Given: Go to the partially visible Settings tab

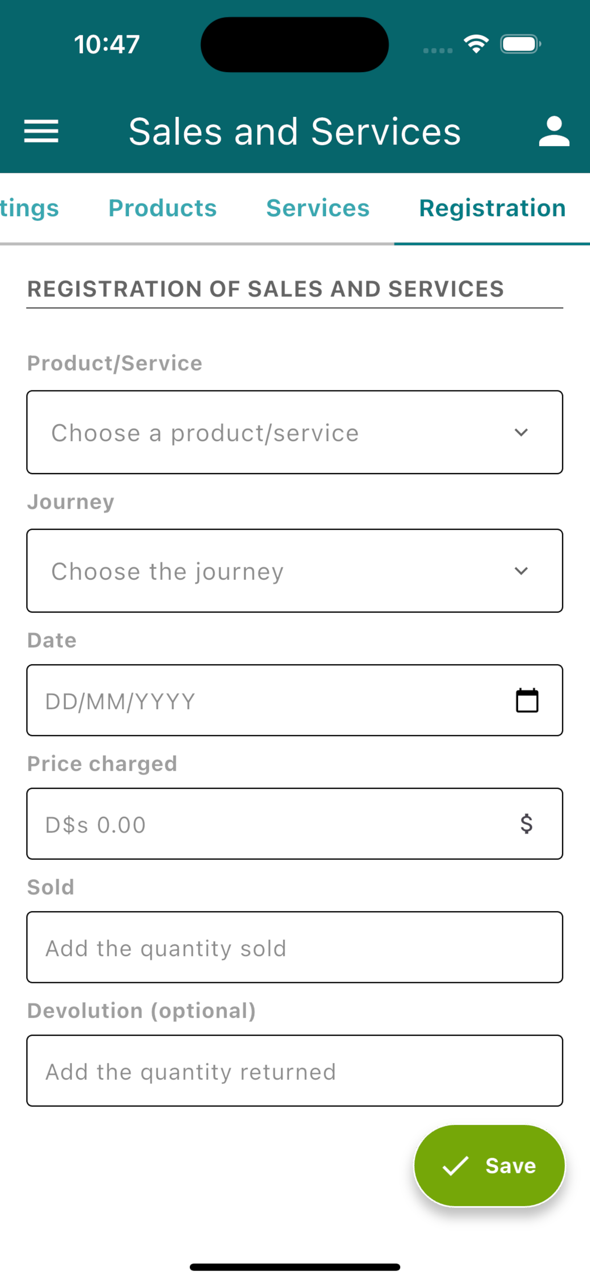Looking at the screenshot, I should [x=29, y=208].
